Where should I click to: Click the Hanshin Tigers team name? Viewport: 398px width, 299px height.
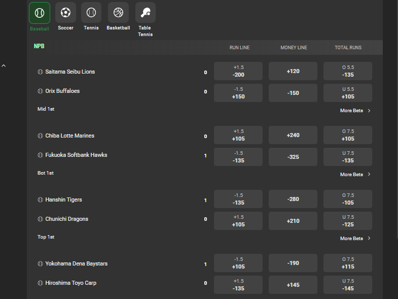click(64, 200)
